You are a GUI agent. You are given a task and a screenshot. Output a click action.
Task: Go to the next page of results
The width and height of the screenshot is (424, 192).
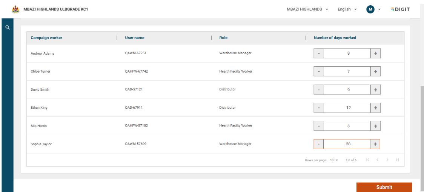coord(387,160)
